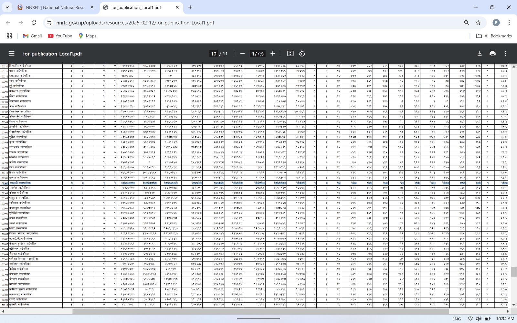
Task: Open a new browser tab
Action: click(x=190, y=7)
